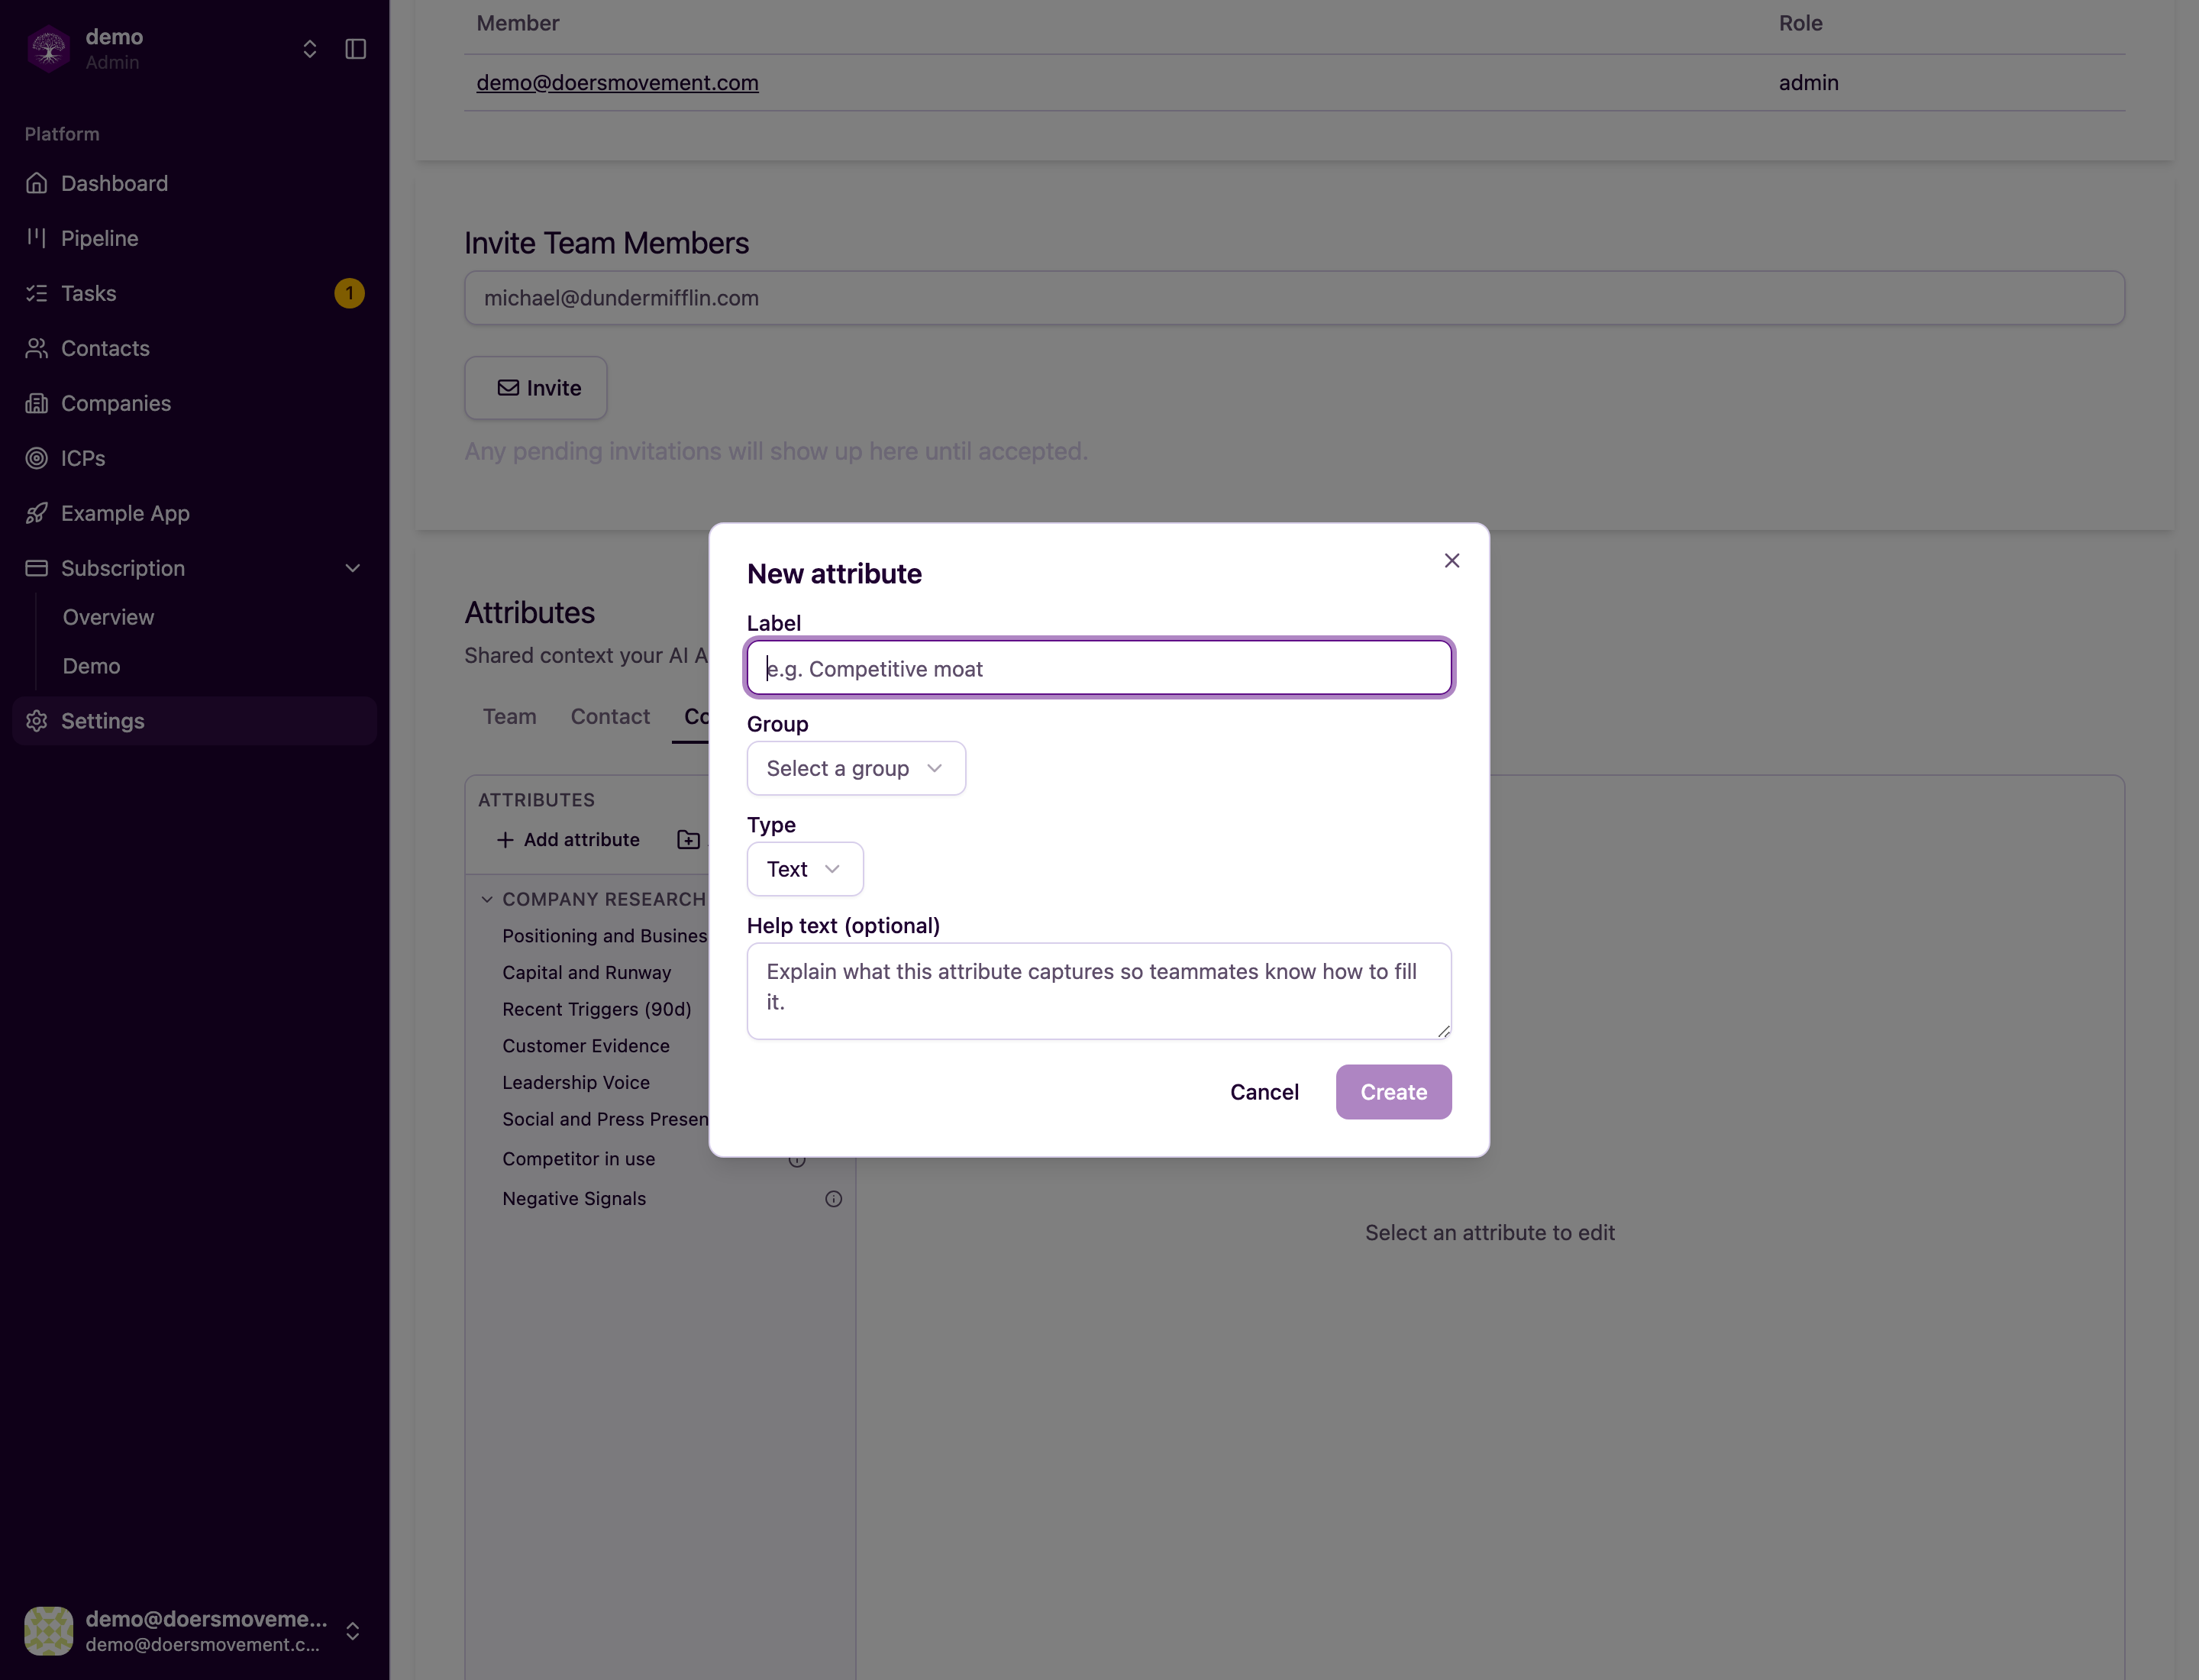Click the demo workspace logo
The image size is (2199, 1680).
click(x=48, y=49)
